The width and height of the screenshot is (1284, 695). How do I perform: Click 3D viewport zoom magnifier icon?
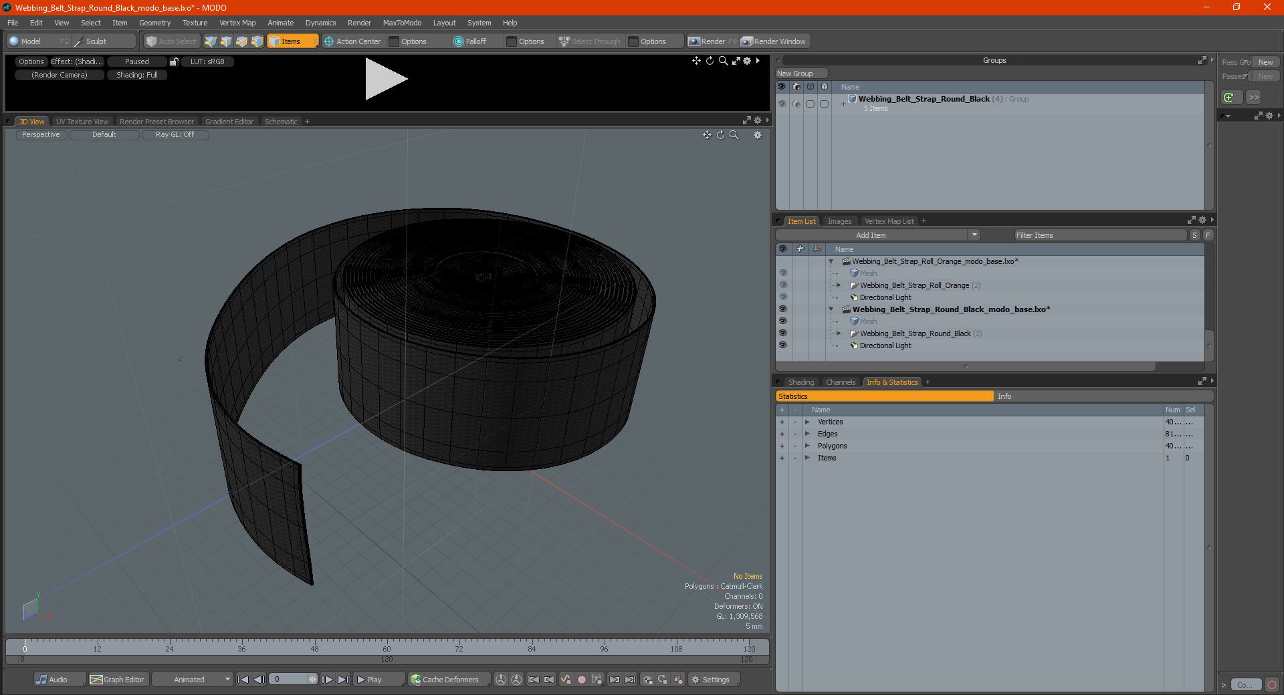(734, 135)
